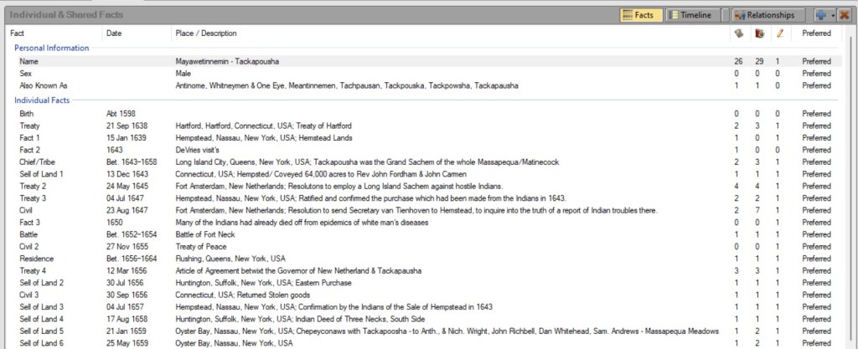This screenshot has width=858, height=349.
Task: Open the Relationships view
Action: tap(767, 15)
